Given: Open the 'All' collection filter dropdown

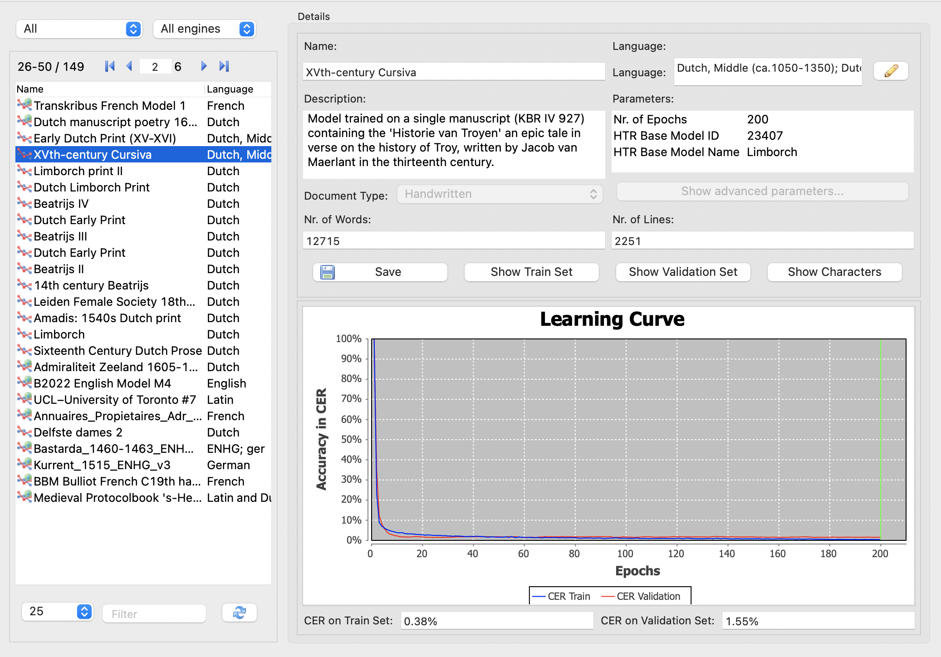Looking at the screenshot, I should (x=79, y=29).
